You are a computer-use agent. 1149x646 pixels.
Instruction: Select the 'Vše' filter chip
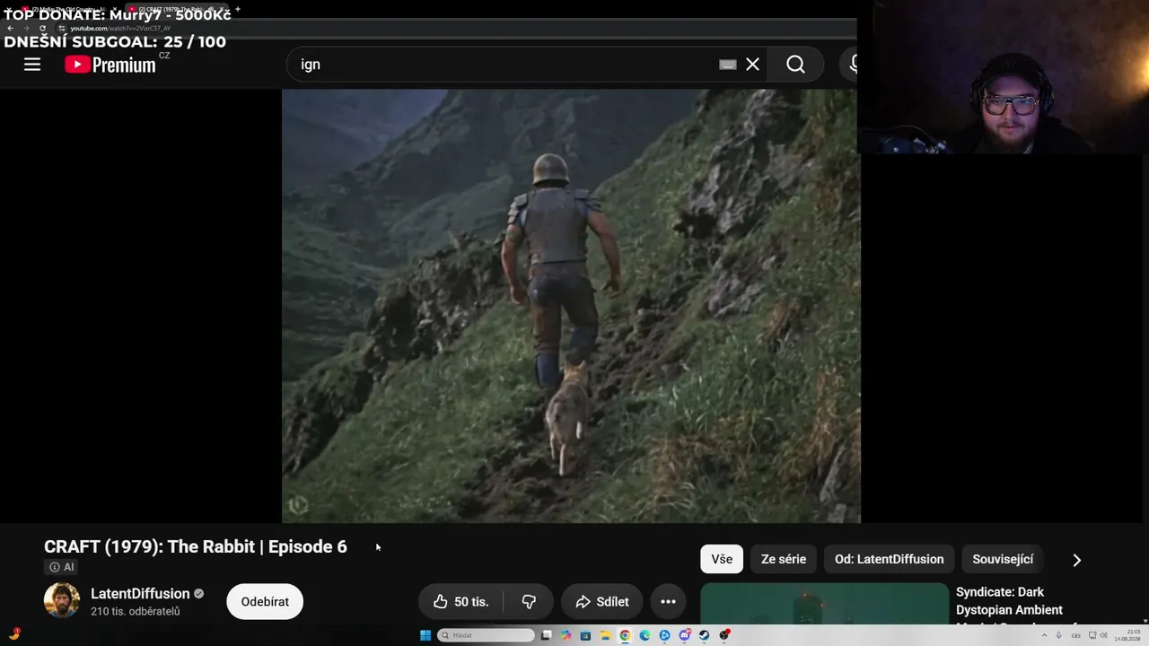click(x=722, y=559)
